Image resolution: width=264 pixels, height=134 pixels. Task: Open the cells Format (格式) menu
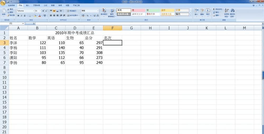pyautogui.click(x=208, y=12)
